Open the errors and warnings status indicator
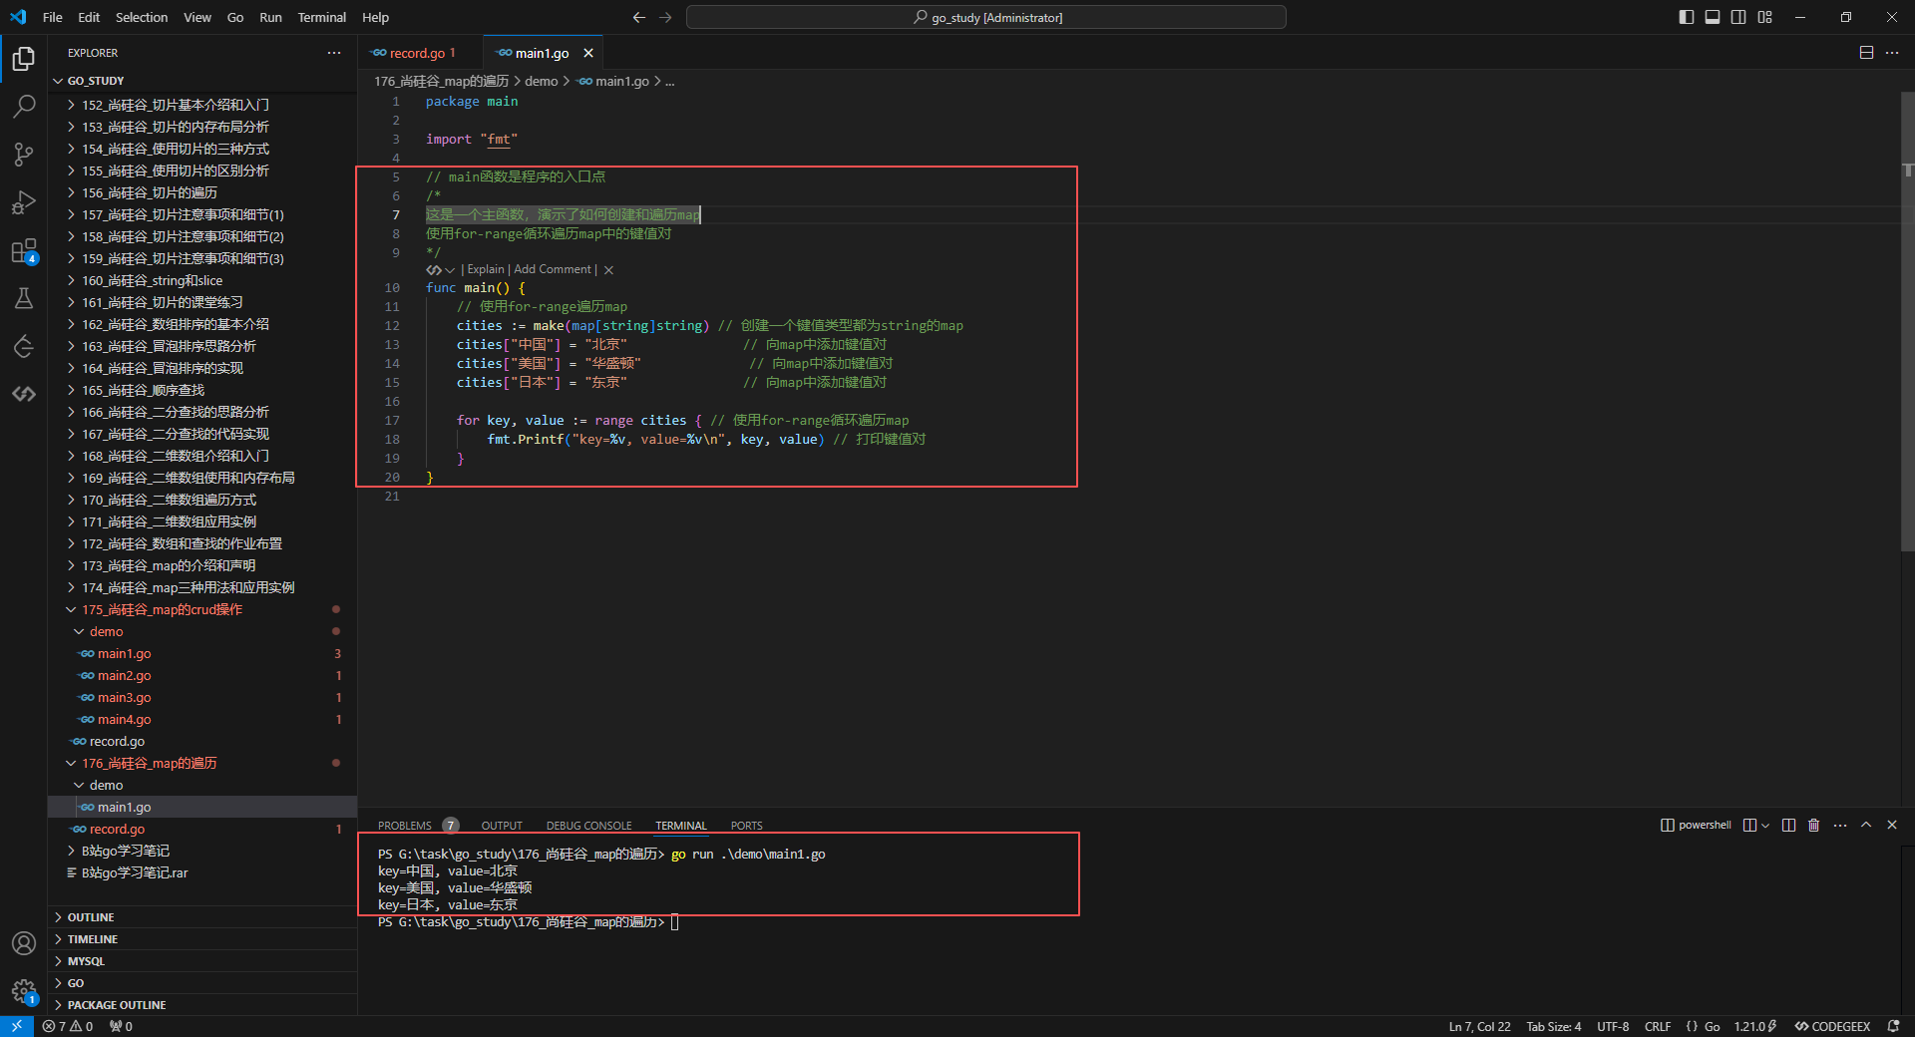 point(68,1026)
